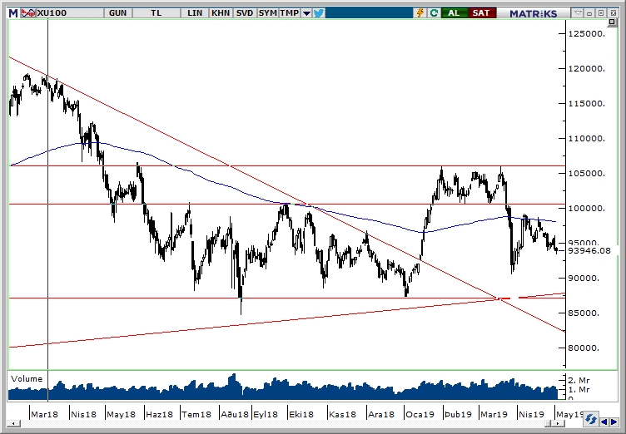Viewport: 626px width, 434px height.
Task: Click the 2. Mr volume axis label
Action: 579,380
